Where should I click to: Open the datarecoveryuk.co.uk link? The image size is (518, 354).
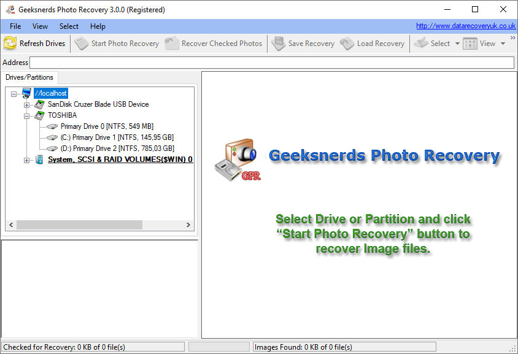pyautogui.click(x=466, y=26)
